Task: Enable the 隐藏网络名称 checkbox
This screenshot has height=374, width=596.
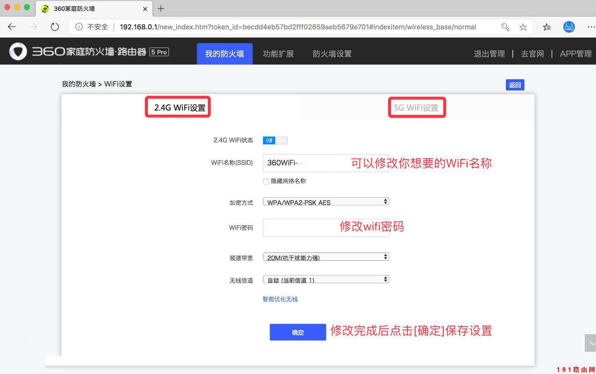Action: point(266,181)
